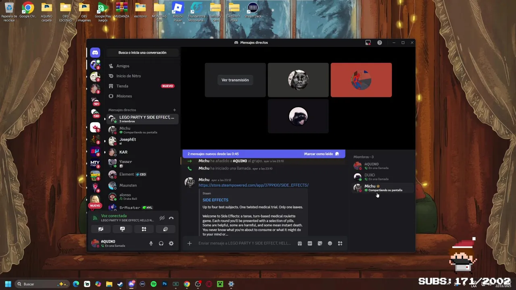Open server with 101 notification badge
The image size is (516, 290).
(95, 101)
